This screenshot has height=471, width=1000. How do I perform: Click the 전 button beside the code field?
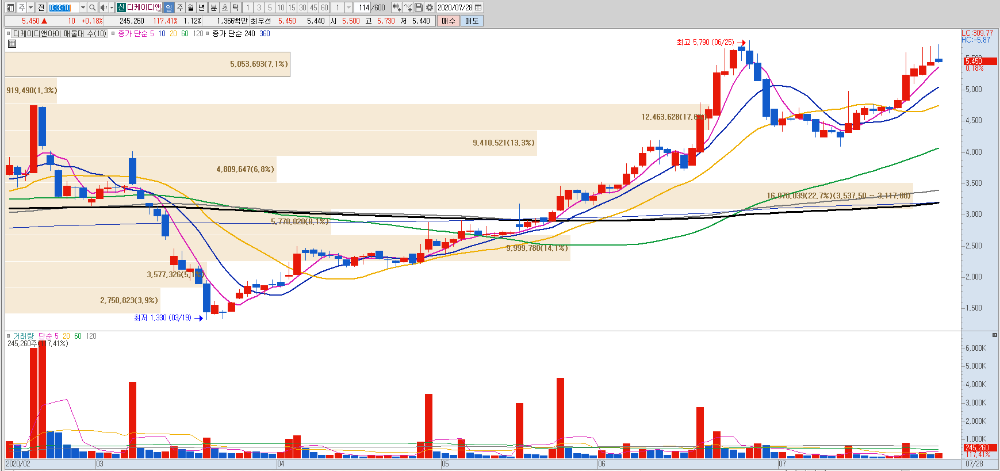click(41, 7)
